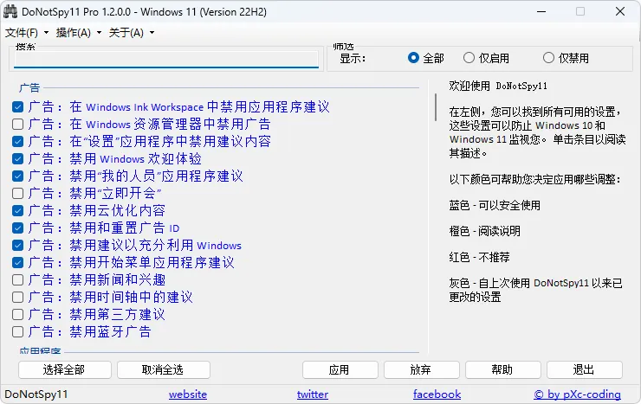
Task: Toggle 禁用开始菜单应用程序建议 checkbox
Action: tap(17, 262)
